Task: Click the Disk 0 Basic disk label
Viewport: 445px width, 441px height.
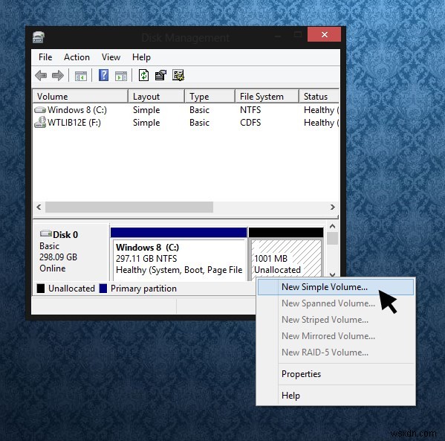Action: [71, 252]
